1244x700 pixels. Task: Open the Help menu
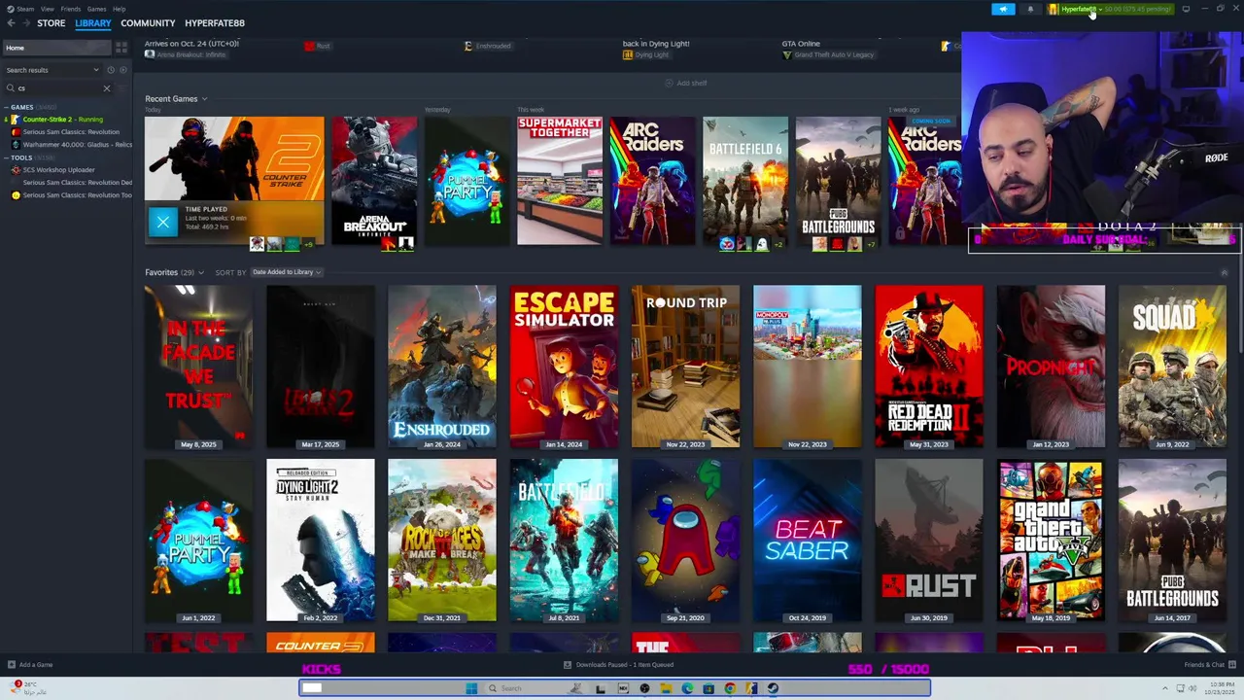pyautogui.click(x=119, y=9)
